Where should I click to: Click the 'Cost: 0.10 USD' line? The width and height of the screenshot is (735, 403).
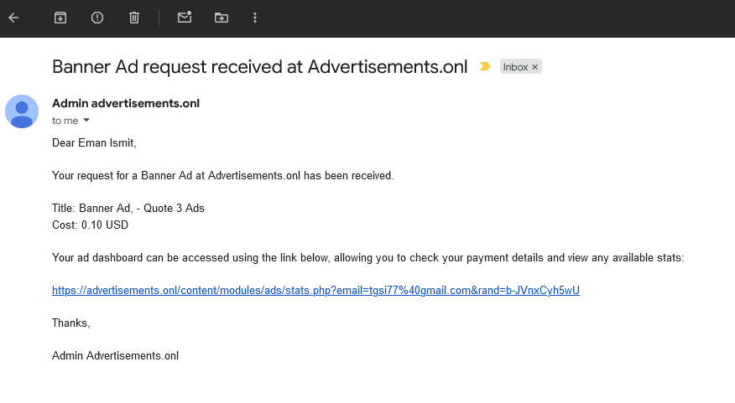[x=90, y=225]
